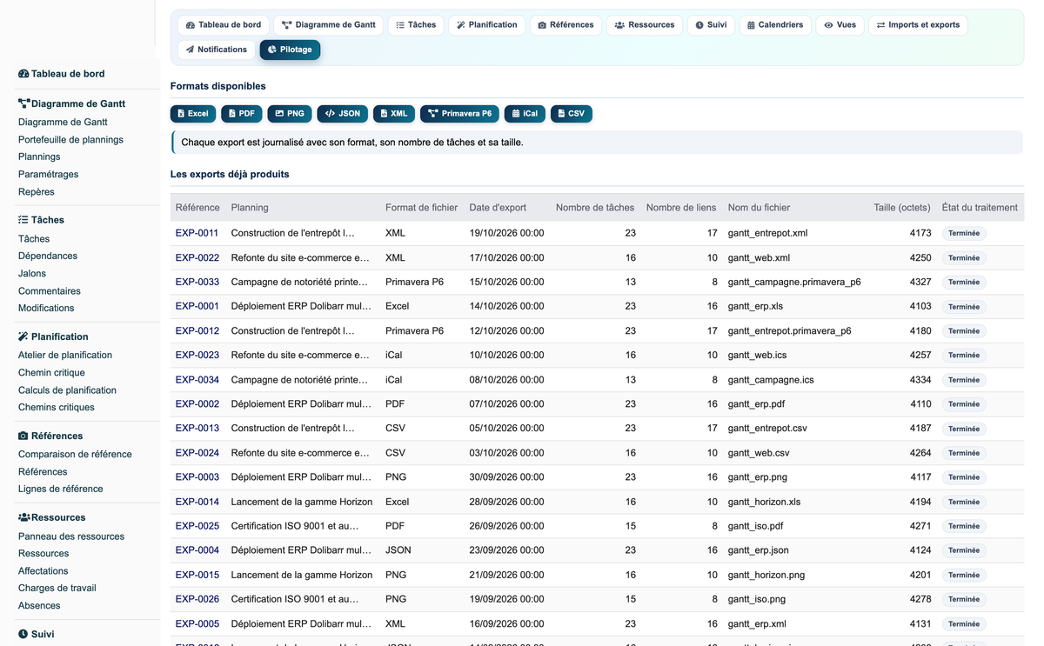Switch to the Vues top tab

[x=840, y=25]
